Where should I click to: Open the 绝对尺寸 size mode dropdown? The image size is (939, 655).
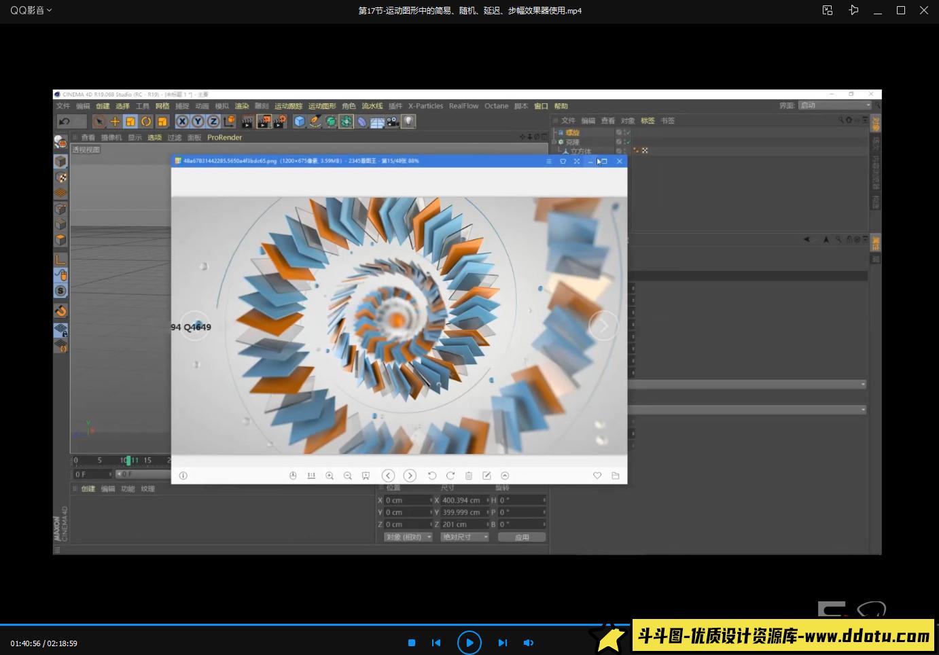(465, 537)
